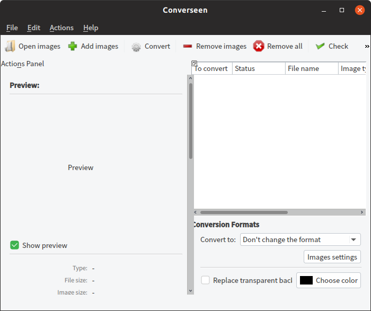The height and width of the screenshot is (311, 371).
Task: Float the image list panel via its detach icon
Action: tap(195, 63)
